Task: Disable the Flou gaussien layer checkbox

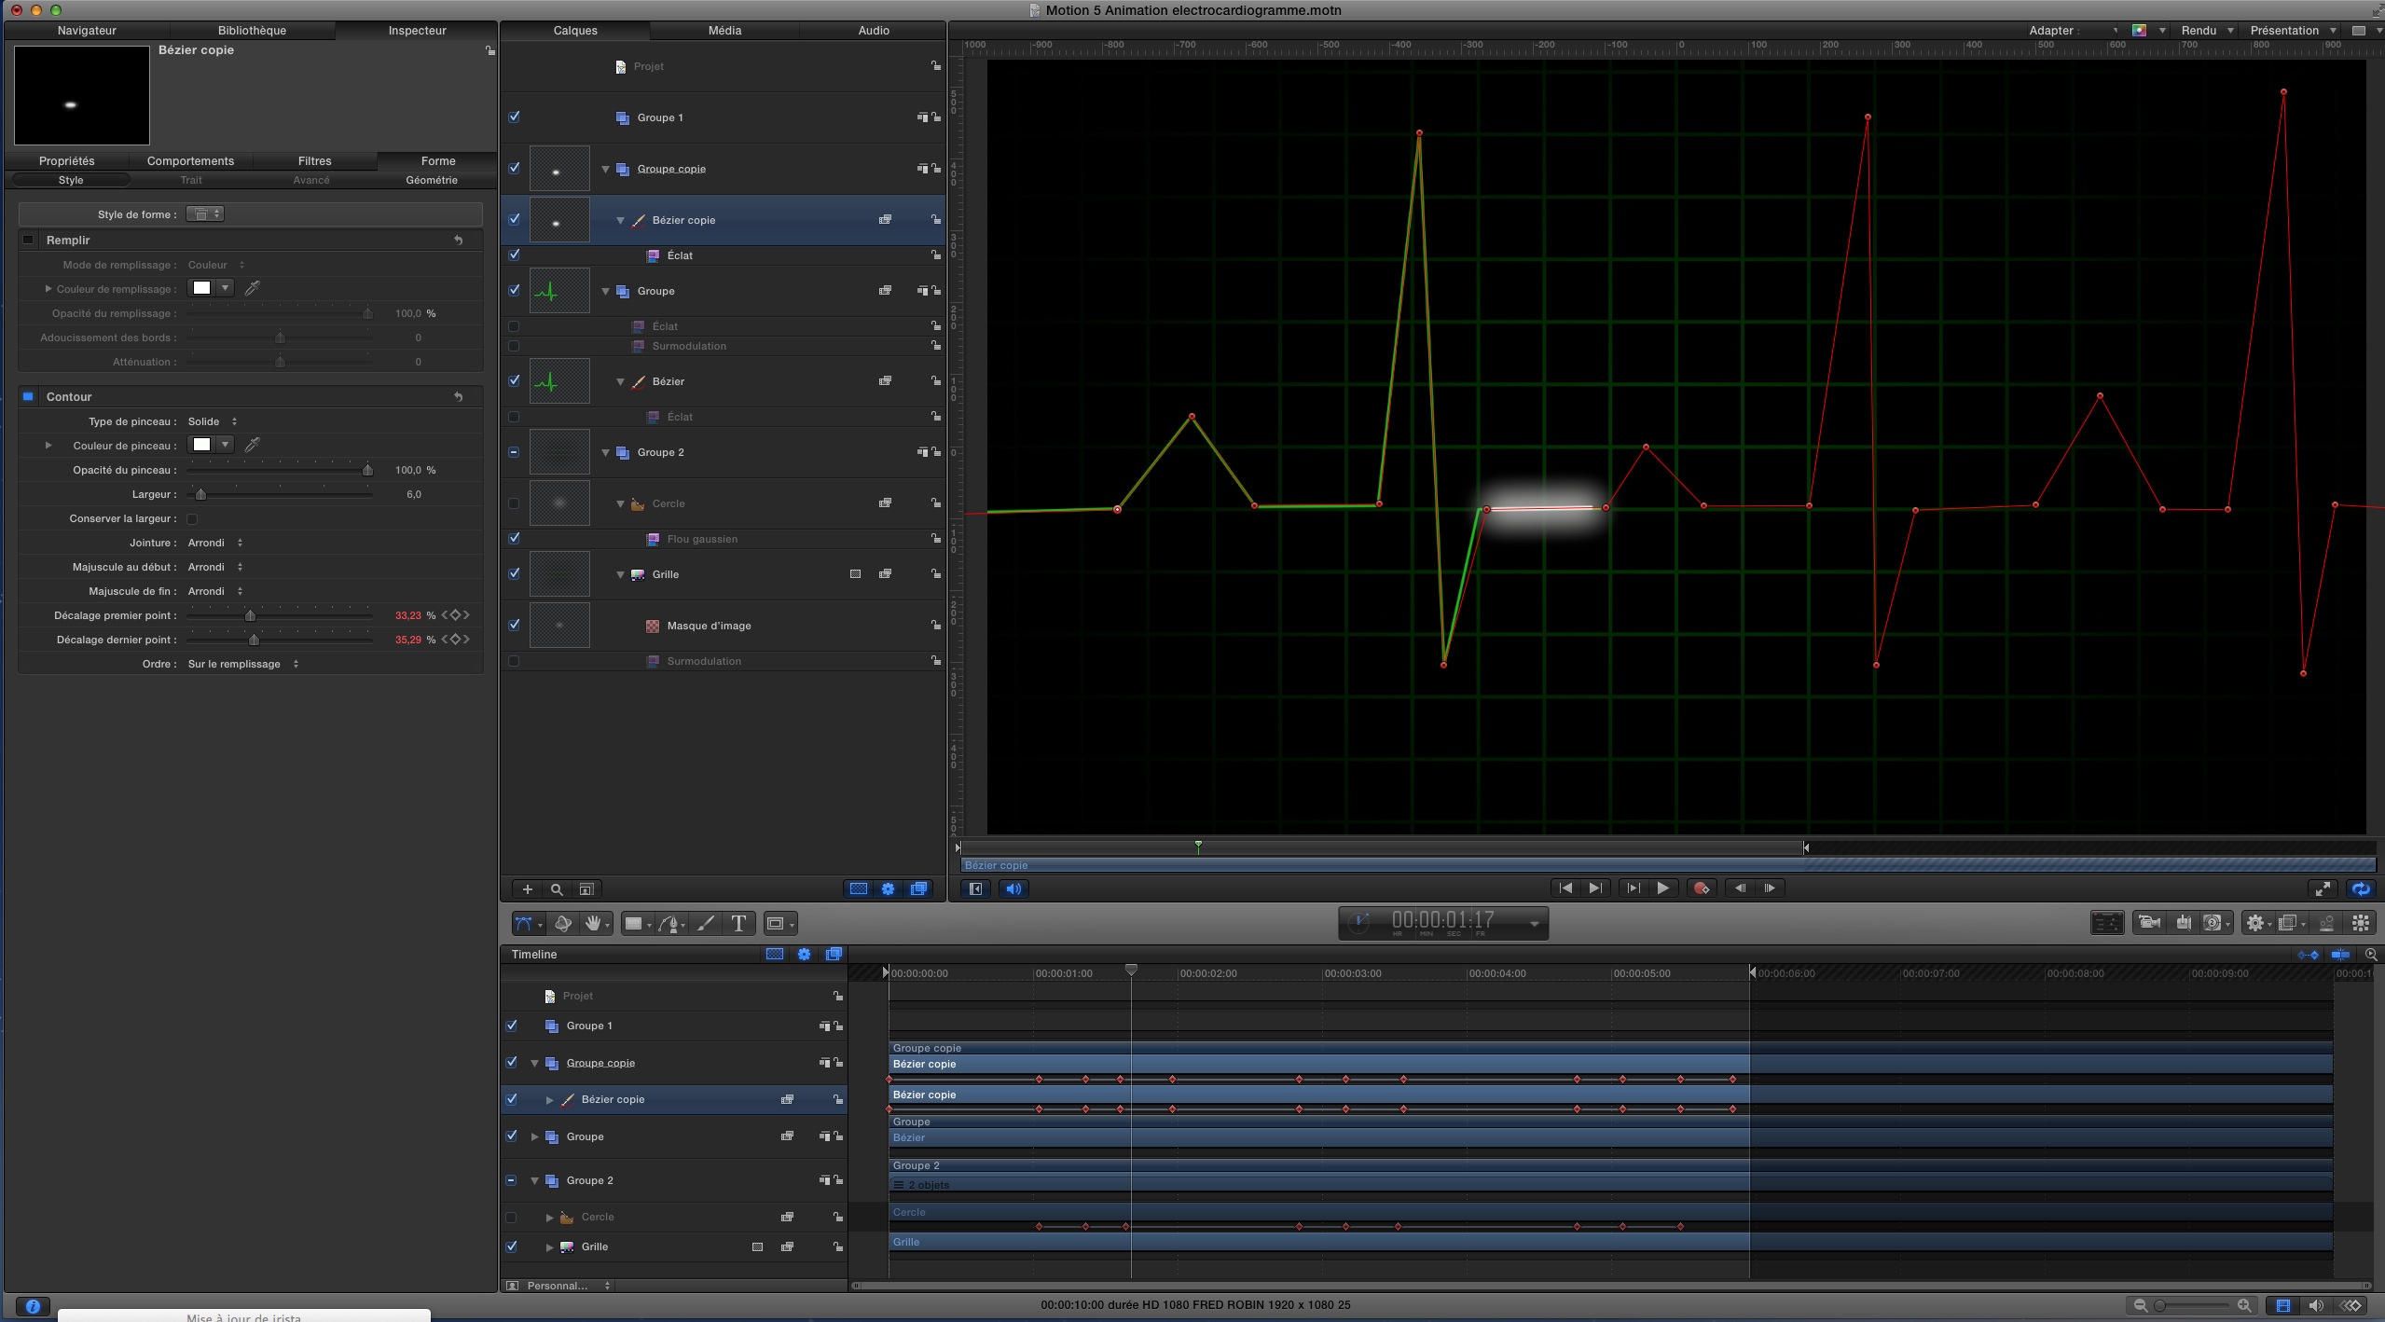Action: [x=514, y=538]
